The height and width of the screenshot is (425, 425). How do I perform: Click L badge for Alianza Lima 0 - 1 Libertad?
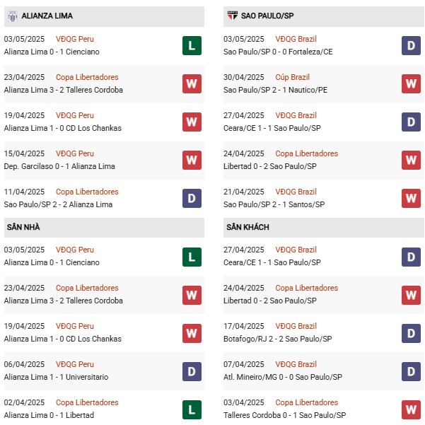[192, 409]
